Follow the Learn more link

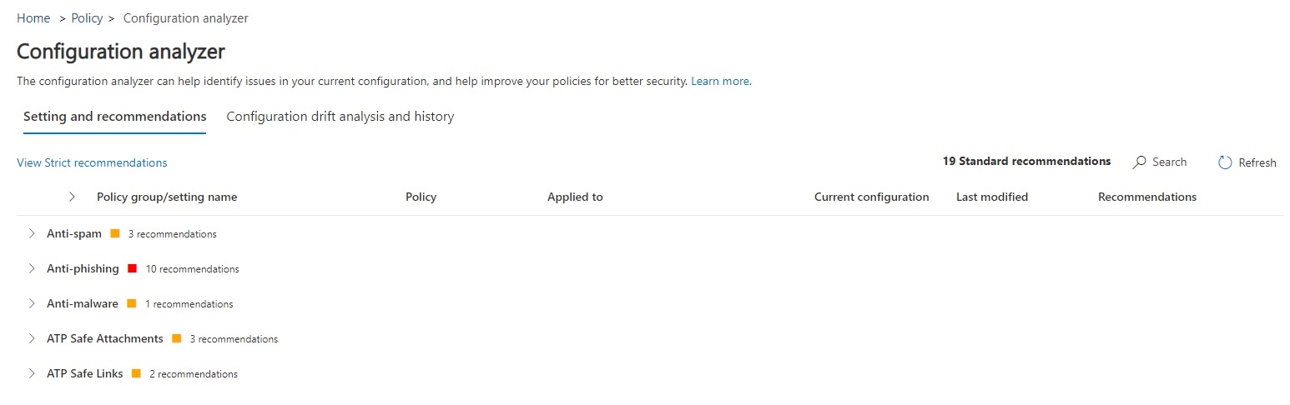(720, 82)
